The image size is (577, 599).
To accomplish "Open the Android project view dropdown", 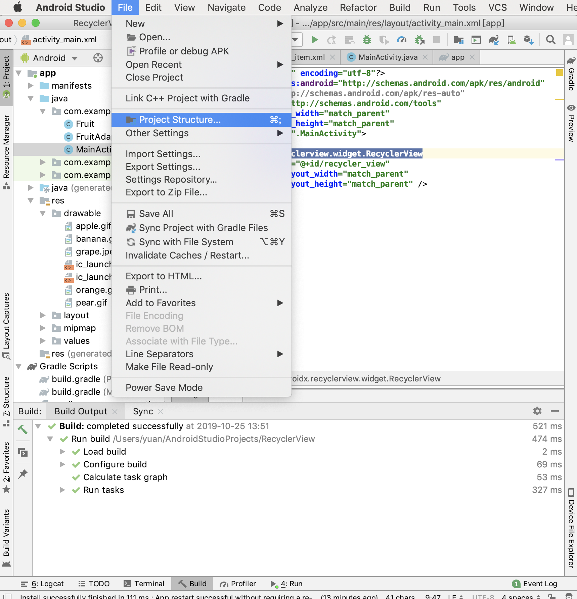I will [49, 58].
